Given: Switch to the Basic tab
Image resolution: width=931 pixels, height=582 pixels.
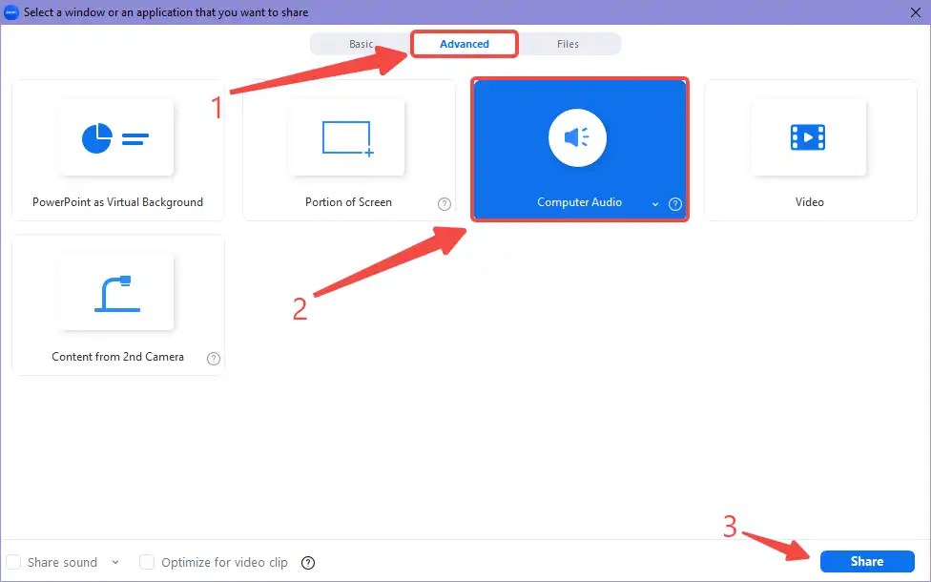Looking at the screenshot, I should 362,43.
